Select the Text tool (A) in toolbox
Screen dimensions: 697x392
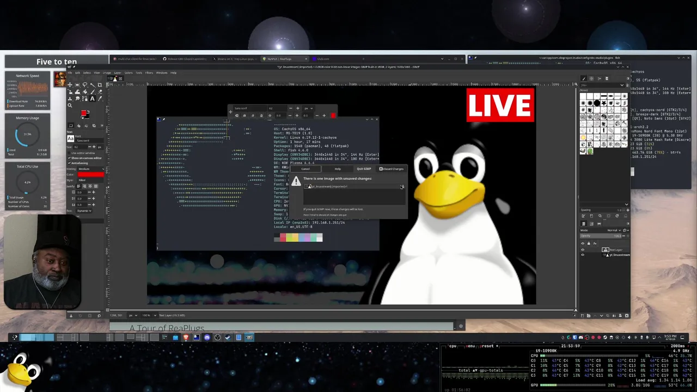93,99
